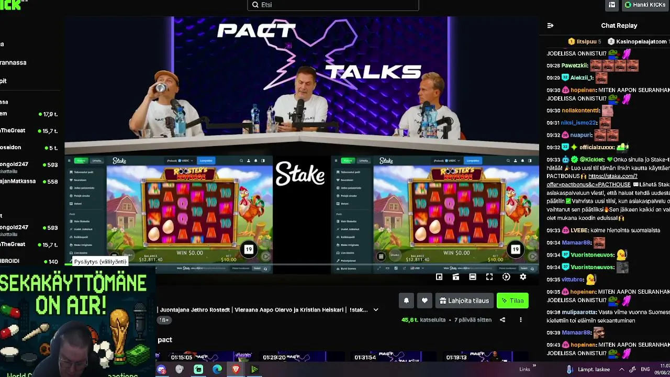Click the ENG language indicator
670x377 pixels.
point(645,369)
